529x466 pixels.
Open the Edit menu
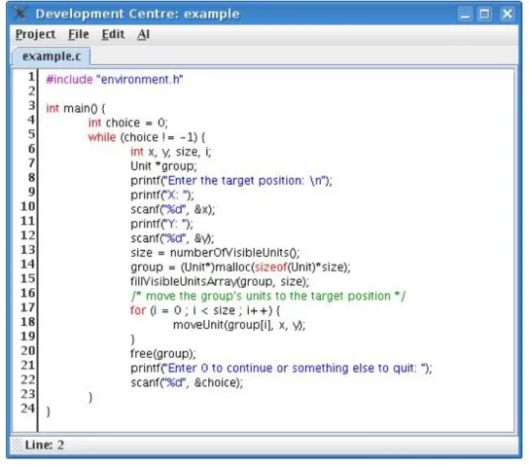click(113, 34)
